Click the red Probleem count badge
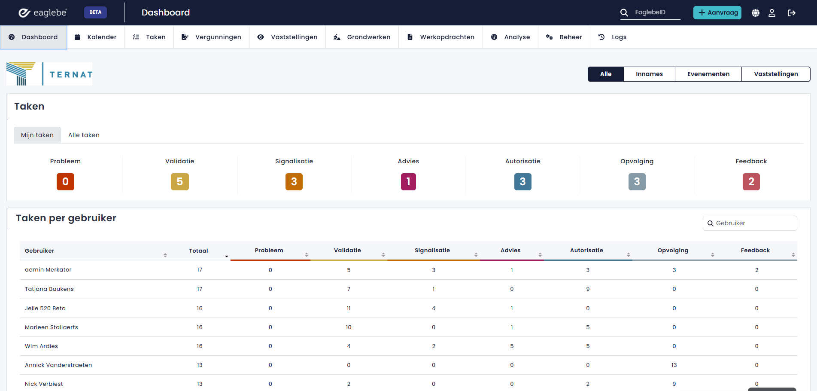The image size is (817, 391). (65, 182)
